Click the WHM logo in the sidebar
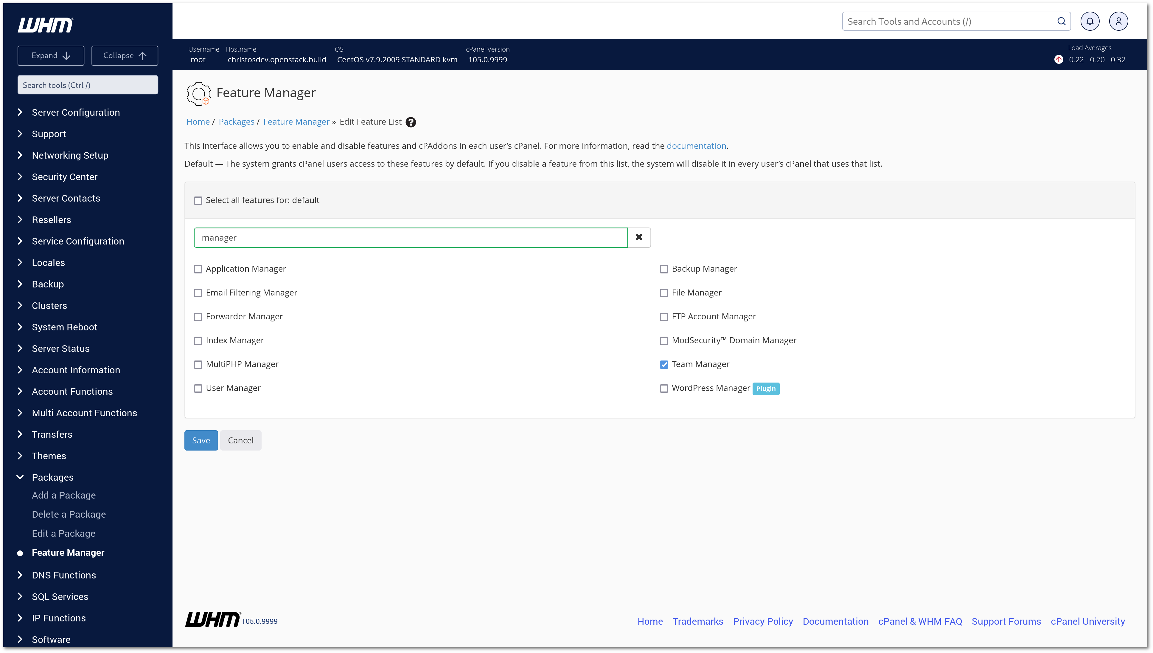Viewport: 1153px width, 653px height. click(45, 25)
